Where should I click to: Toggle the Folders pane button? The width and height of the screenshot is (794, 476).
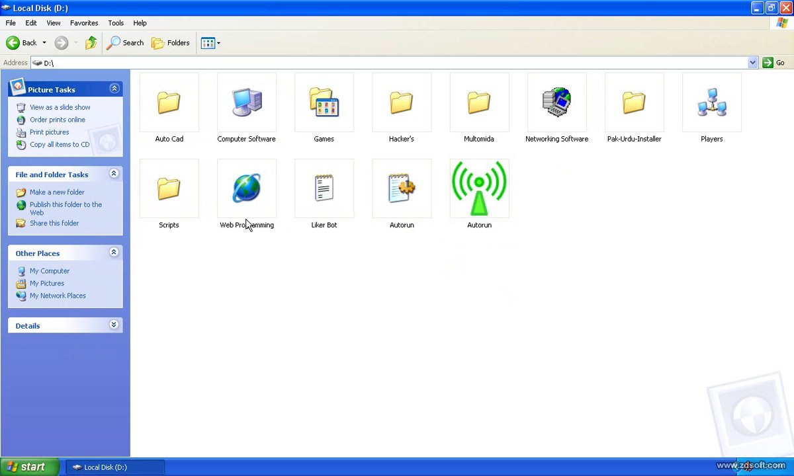[x=171, y=43]
